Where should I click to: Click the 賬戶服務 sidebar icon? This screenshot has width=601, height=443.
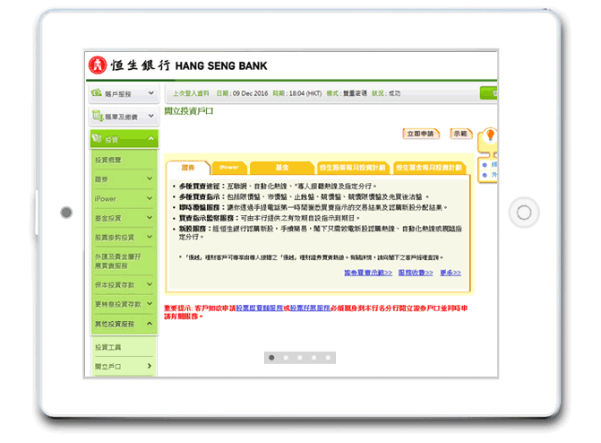tap(97, 93)
